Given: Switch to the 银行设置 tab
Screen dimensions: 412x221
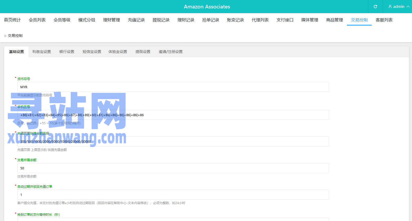Looking at the screenshot, I should (67, 52).
